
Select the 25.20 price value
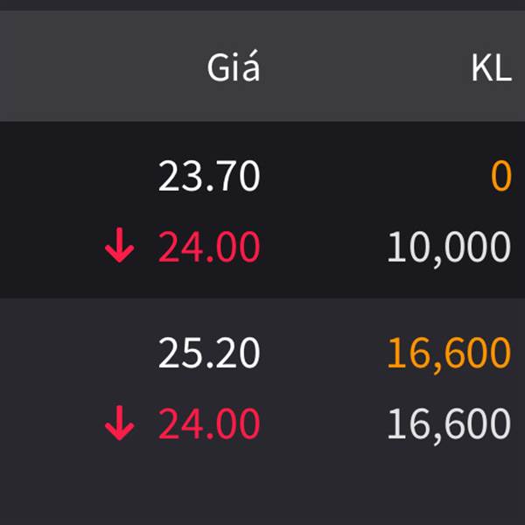(x=209, y=353)
